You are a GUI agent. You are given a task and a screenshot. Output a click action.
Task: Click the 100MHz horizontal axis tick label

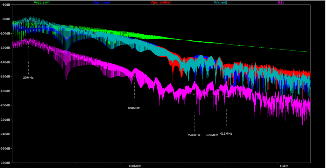pos(135,166)
